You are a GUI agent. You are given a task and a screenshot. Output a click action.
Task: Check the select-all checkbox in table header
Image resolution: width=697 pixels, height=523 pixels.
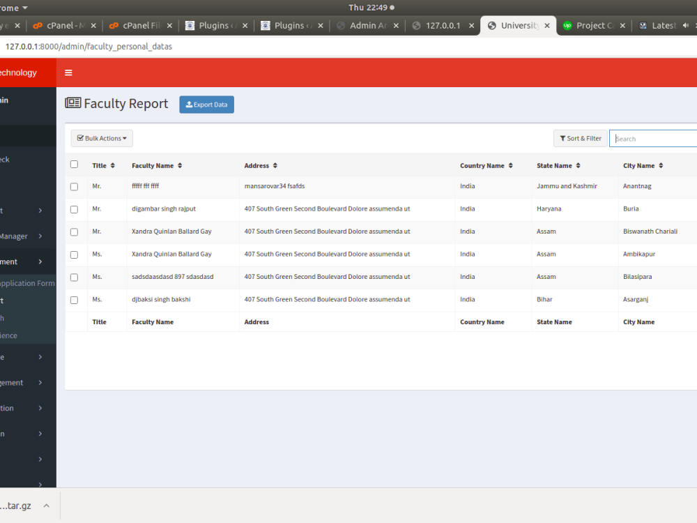pos(74,164)
